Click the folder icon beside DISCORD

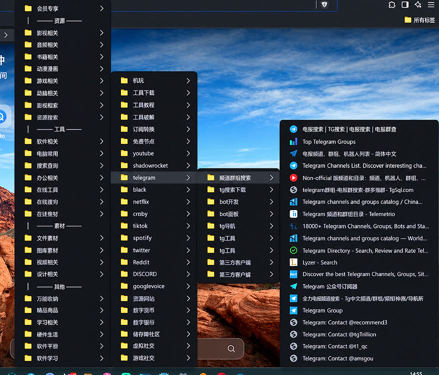pos(124,274)
